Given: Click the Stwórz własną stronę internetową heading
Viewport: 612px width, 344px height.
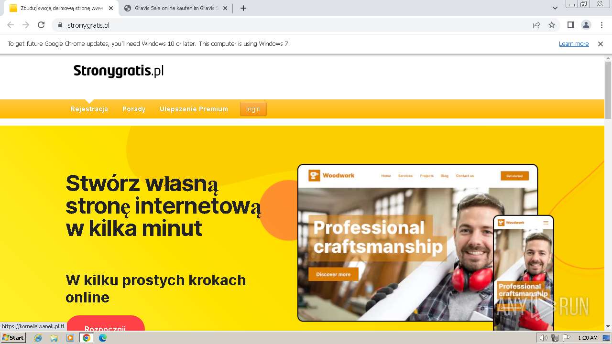Looking at the screenshot, I should coord(164,206).
